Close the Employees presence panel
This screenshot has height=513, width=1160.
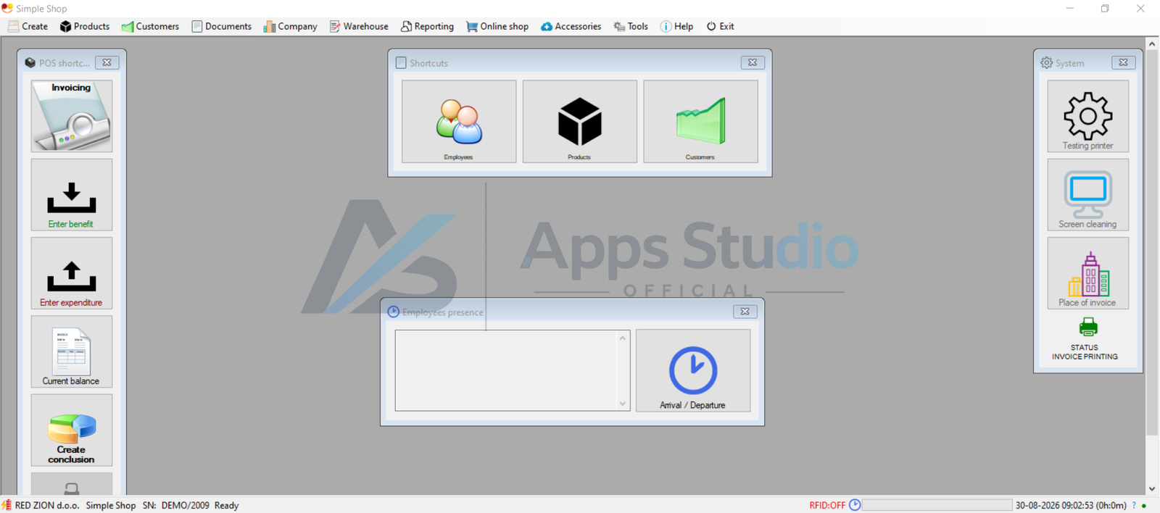point(745,312)
